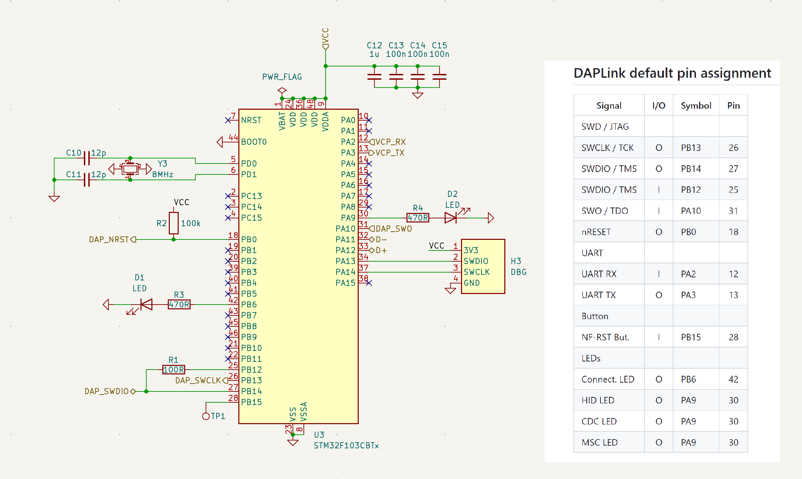Image resolution: width=802 pixels, height=479 pixels.
Task: Select the R1 100R resistor body
Action: pos(174,370)
